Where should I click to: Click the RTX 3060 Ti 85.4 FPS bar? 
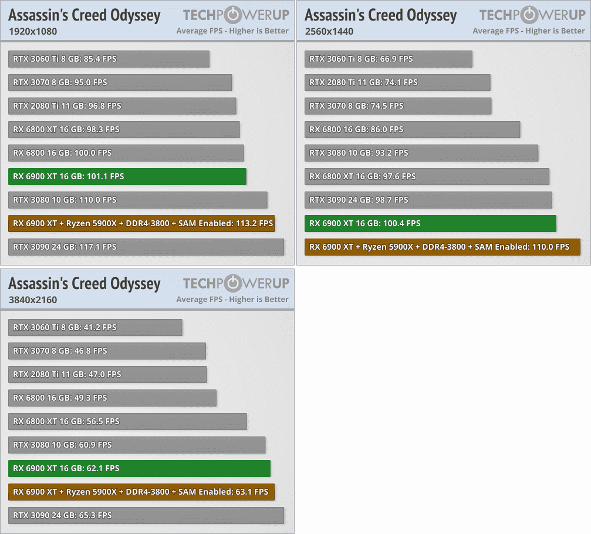109,59
